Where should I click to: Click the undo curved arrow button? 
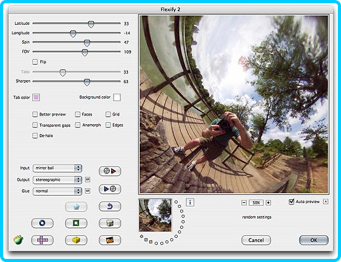110,206
